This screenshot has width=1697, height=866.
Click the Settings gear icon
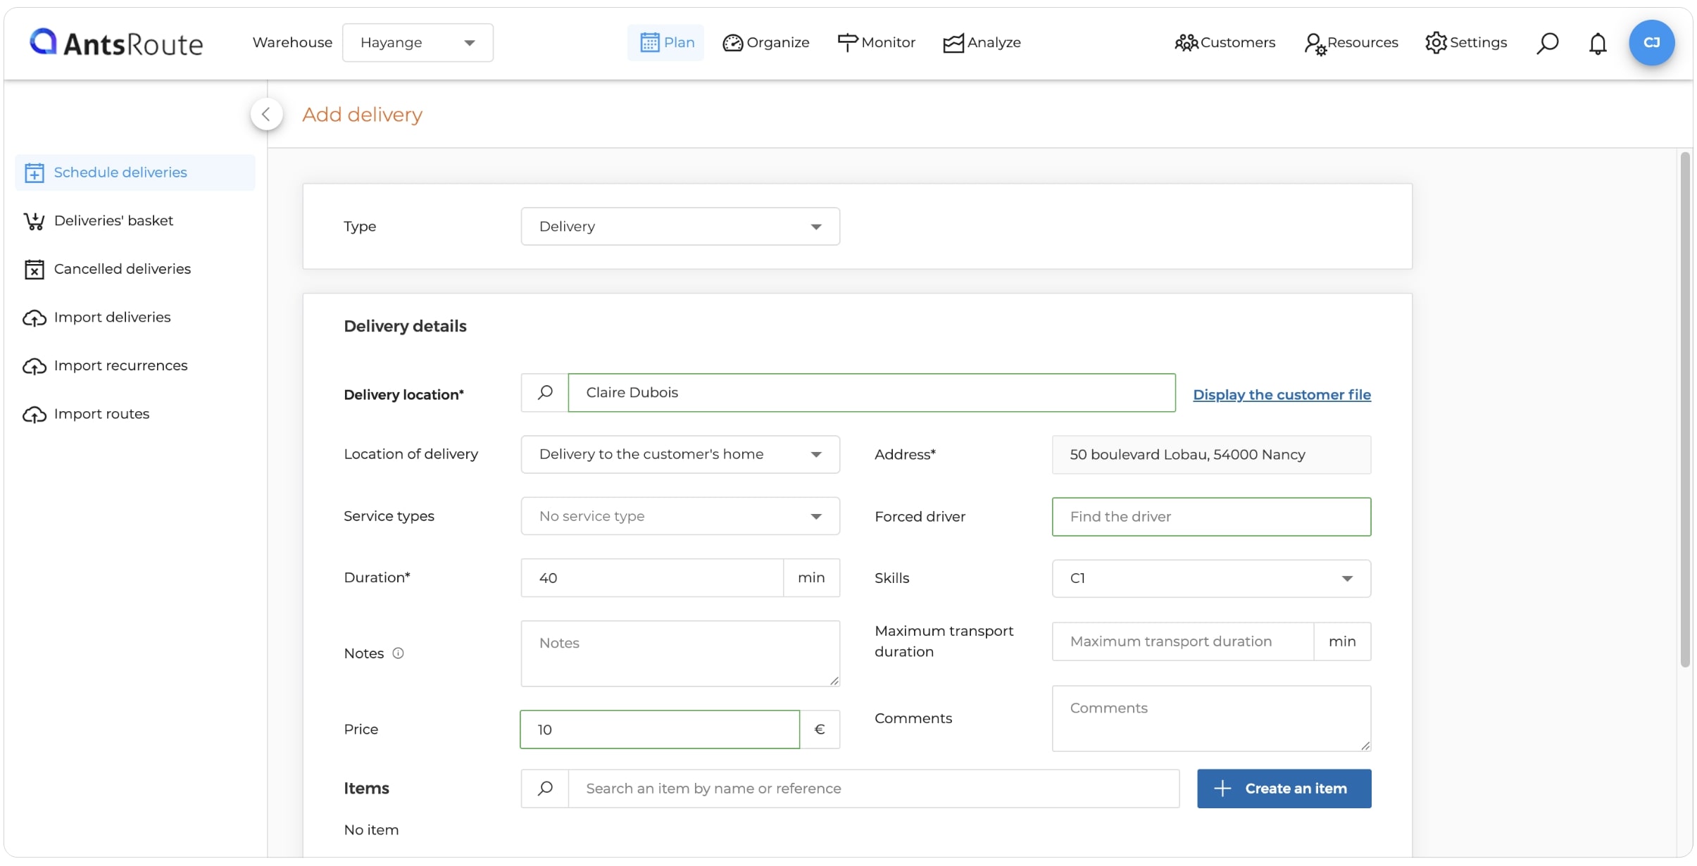1436,42
